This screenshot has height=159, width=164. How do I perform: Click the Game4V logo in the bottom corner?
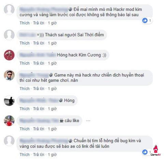pos(155,151)
